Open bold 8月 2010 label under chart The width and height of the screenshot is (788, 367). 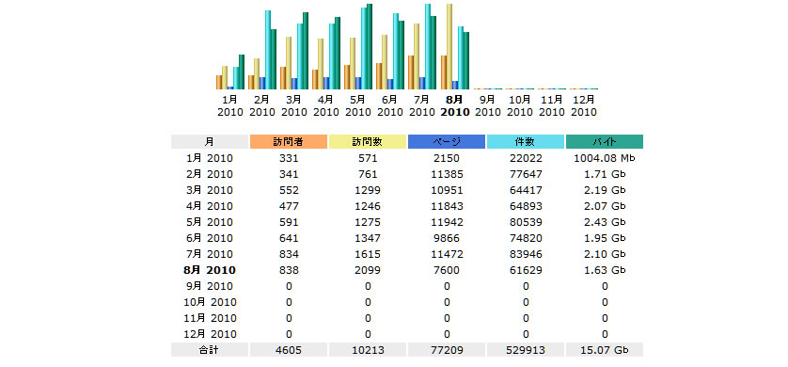point(455,105)
